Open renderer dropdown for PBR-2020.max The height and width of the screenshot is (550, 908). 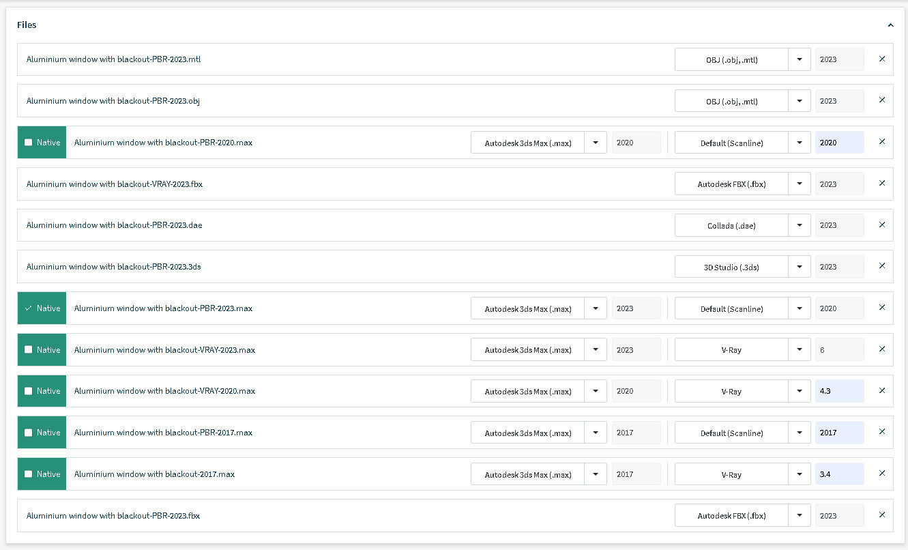[x=800, y=143]
